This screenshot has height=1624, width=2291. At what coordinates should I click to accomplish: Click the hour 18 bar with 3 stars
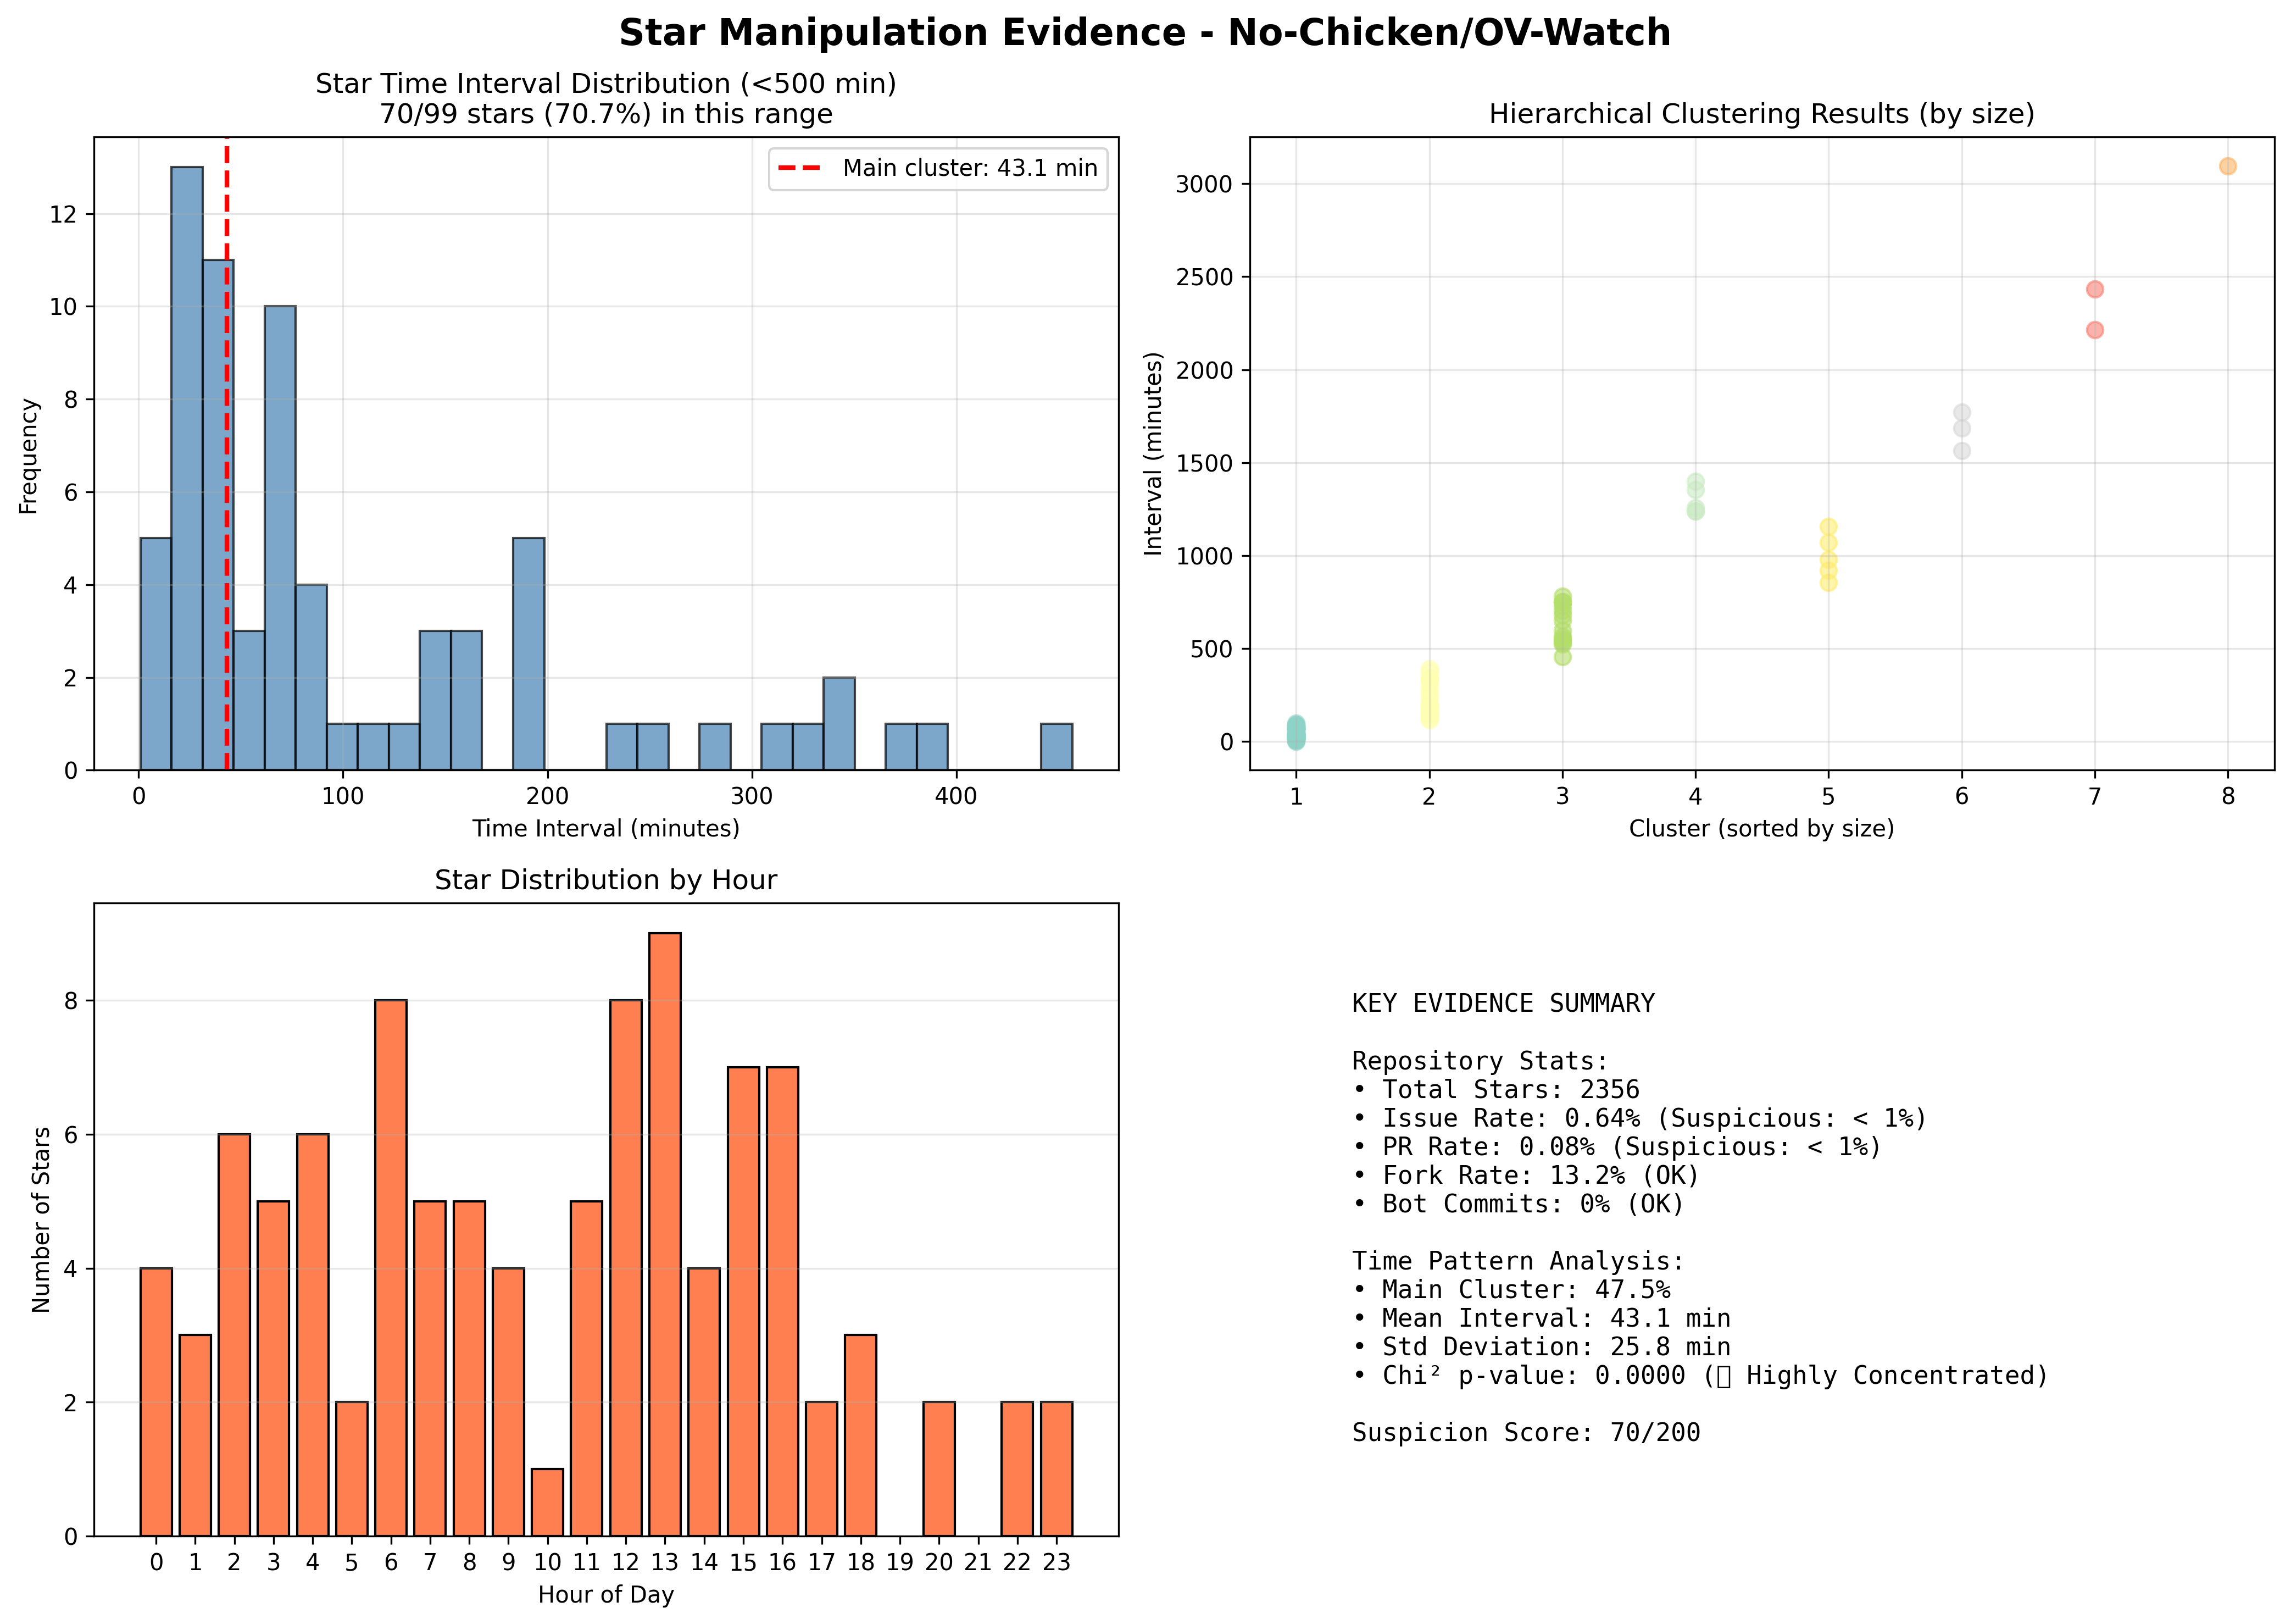tap(860, 1435)
